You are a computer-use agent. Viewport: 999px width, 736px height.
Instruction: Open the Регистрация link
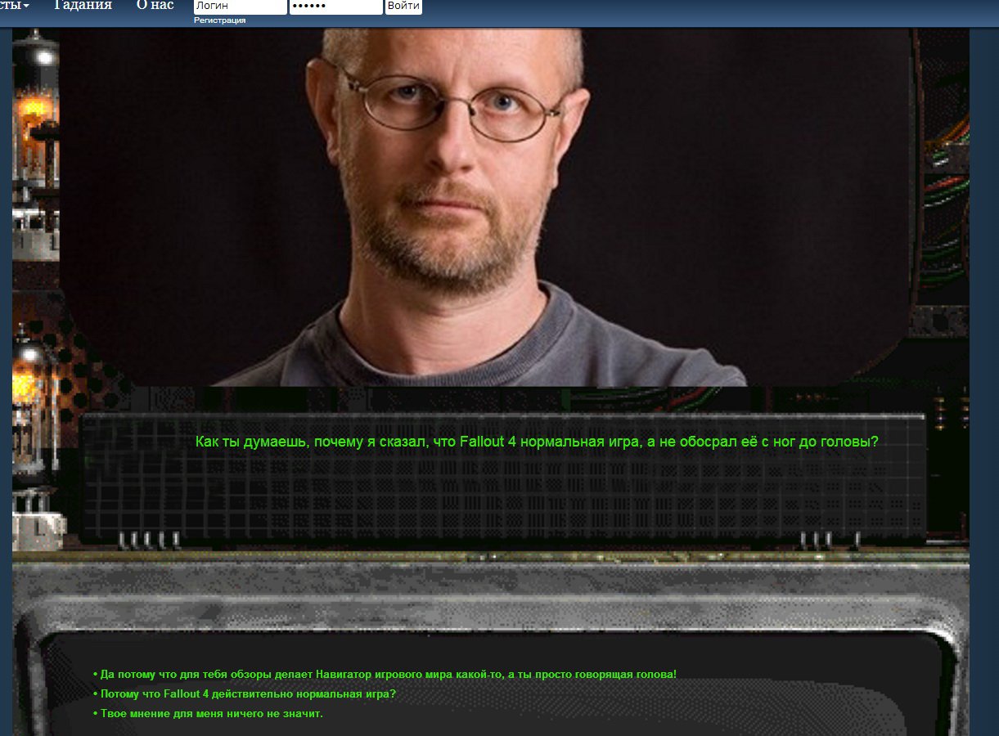219,20
